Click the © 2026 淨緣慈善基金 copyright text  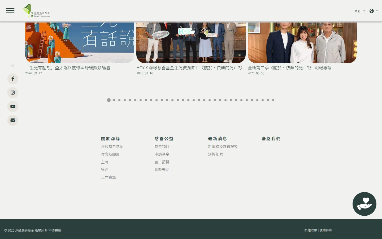tap(33, 231)
